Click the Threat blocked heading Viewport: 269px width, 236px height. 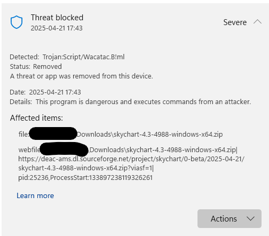[x=57, y=18]
